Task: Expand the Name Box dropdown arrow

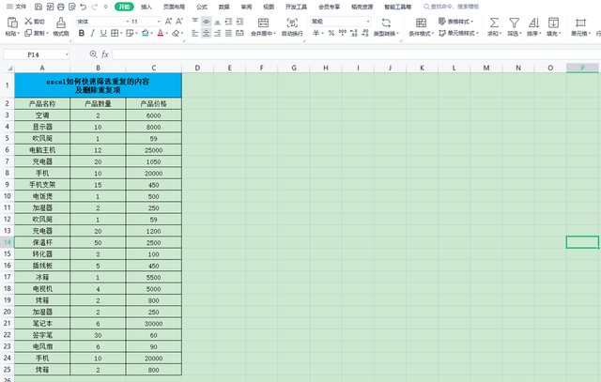Action: pyautogui.click(x=67, y=54)
